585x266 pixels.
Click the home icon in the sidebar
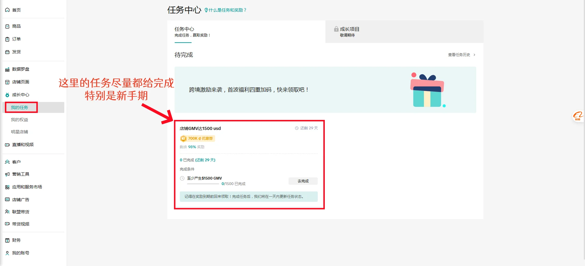(x=7, y=10)
